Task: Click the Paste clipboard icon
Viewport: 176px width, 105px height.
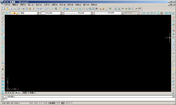Action: [x=30, y=8]
